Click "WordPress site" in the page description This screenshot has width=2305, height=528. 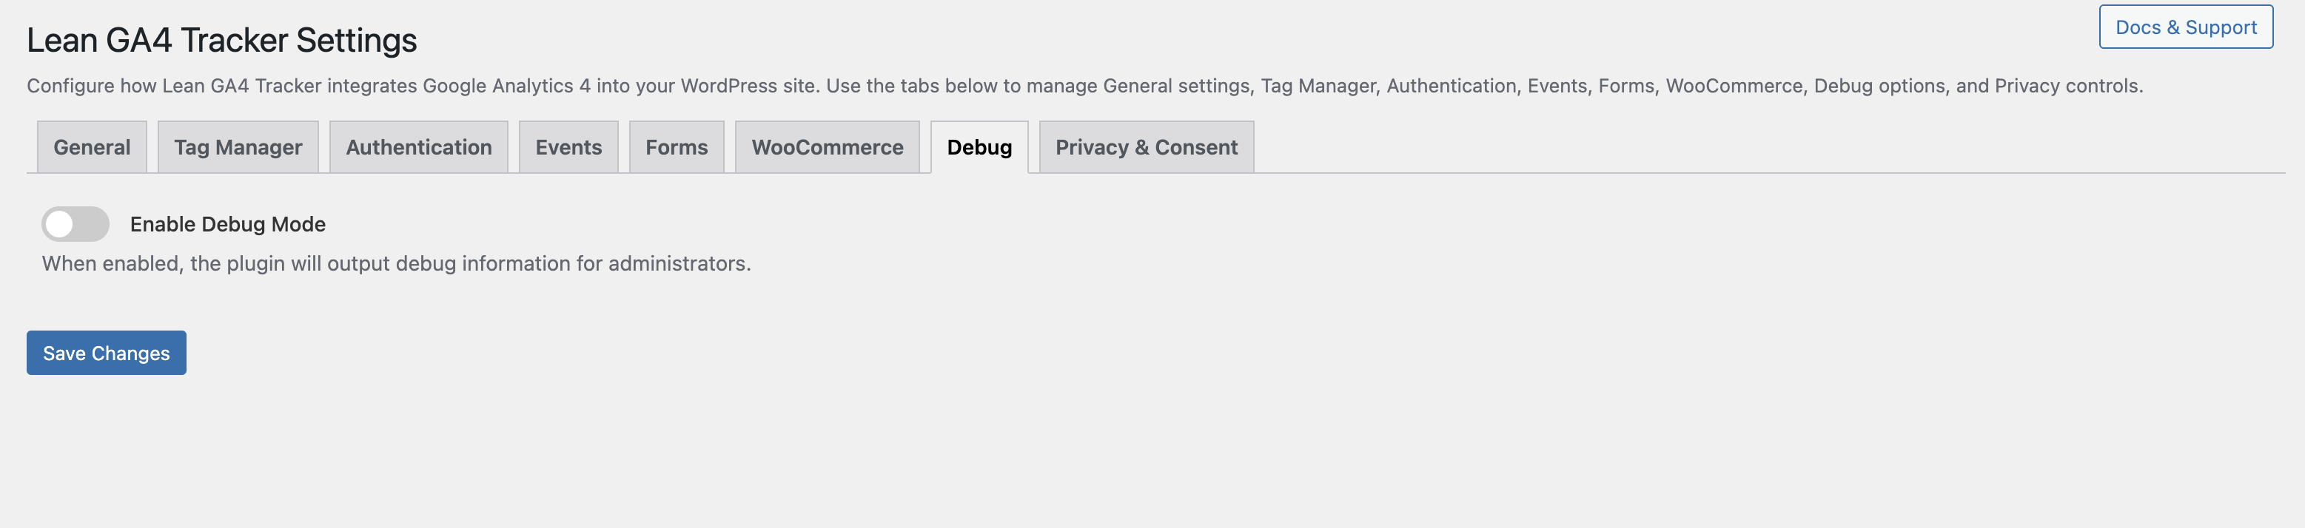pos(748,86)
